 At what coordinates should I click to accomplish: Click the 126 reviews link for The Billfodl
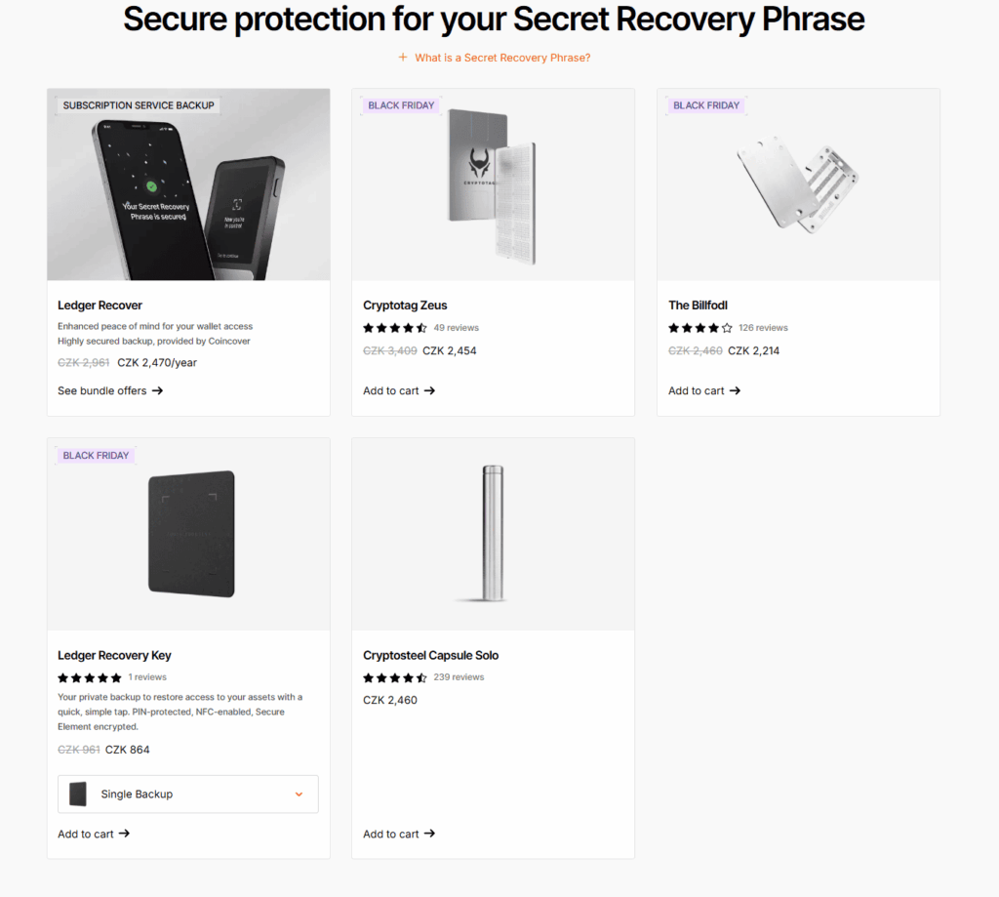point(763,327)
